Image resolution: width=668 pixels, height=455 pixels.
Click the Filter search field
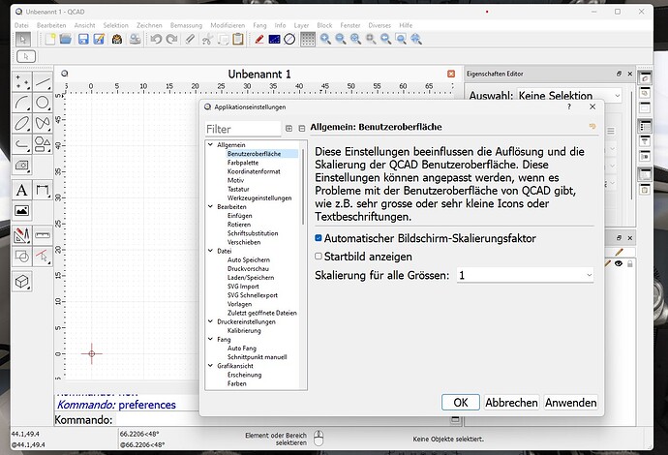tap(243, 129)
